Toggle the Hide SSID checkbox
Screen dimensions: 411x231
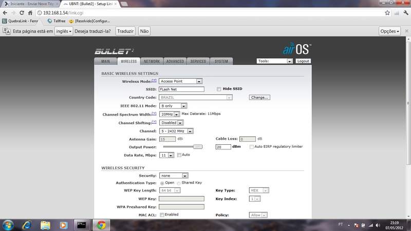219,89
